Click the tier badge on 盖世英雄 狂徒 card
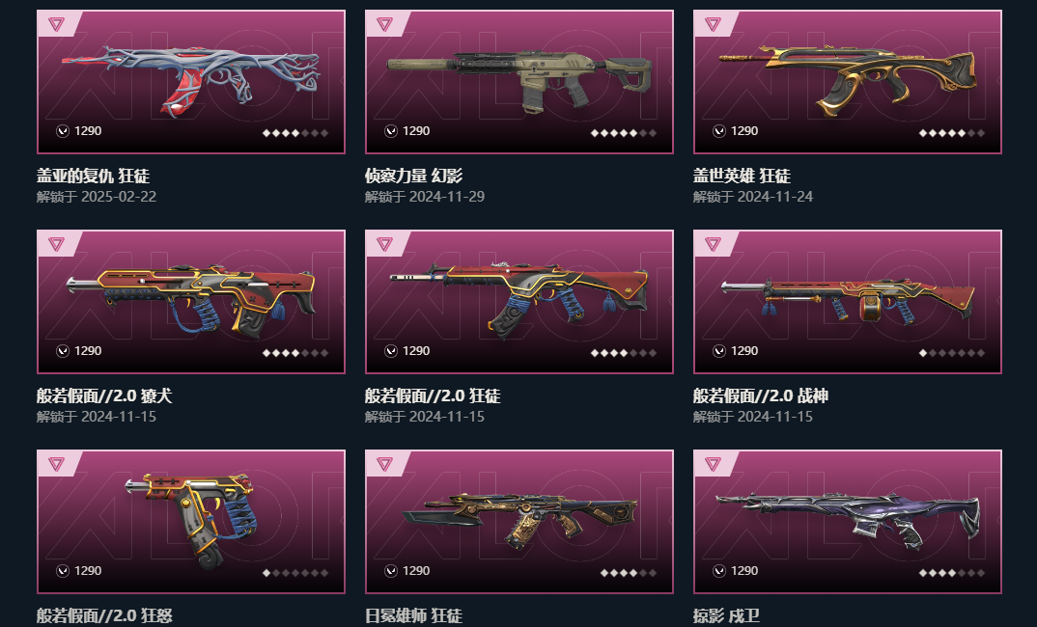 point(713,24)
